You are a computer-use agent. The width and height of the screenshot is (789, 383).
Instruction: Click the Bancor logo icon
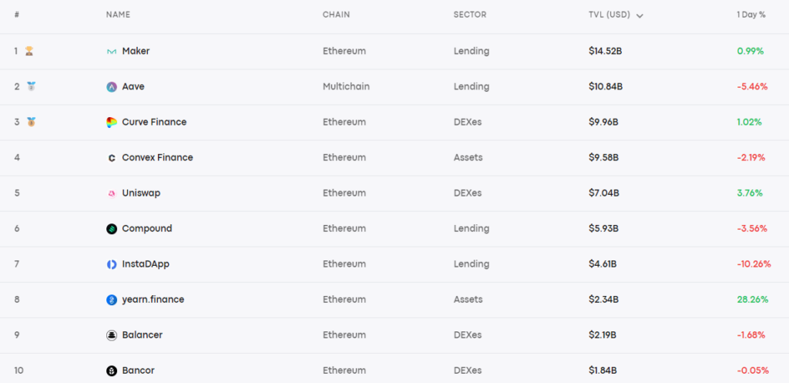pyautogui.click(x=112, y=371)
